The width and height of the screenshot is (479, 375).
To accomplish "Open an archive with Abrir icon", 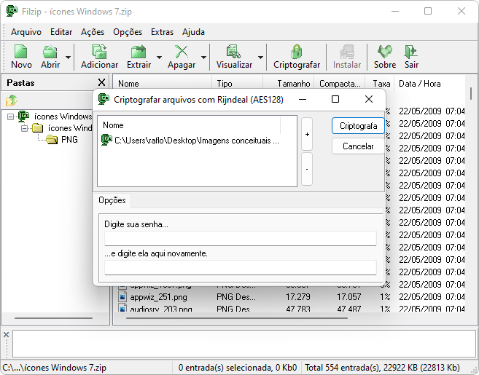I will tap(50, 57).
